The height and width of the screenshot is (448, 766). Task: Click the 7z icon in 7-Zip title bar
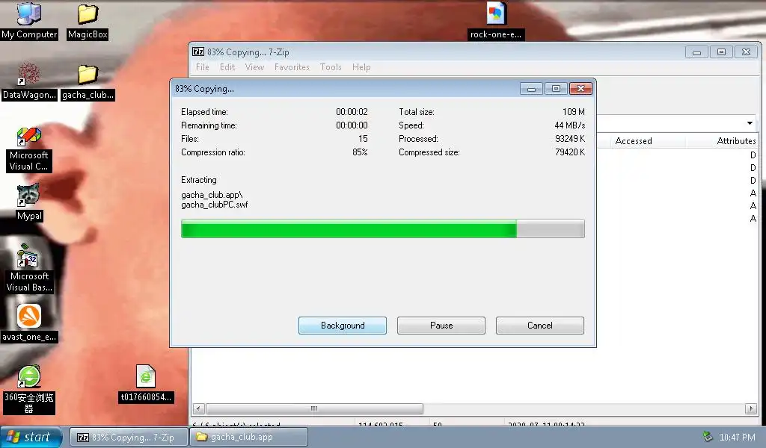click(197, 52)
